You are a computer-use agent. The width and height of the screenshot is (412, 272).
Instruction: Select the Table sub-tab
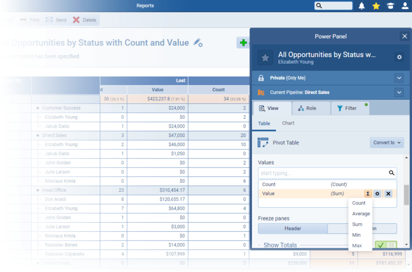(264, 123)
